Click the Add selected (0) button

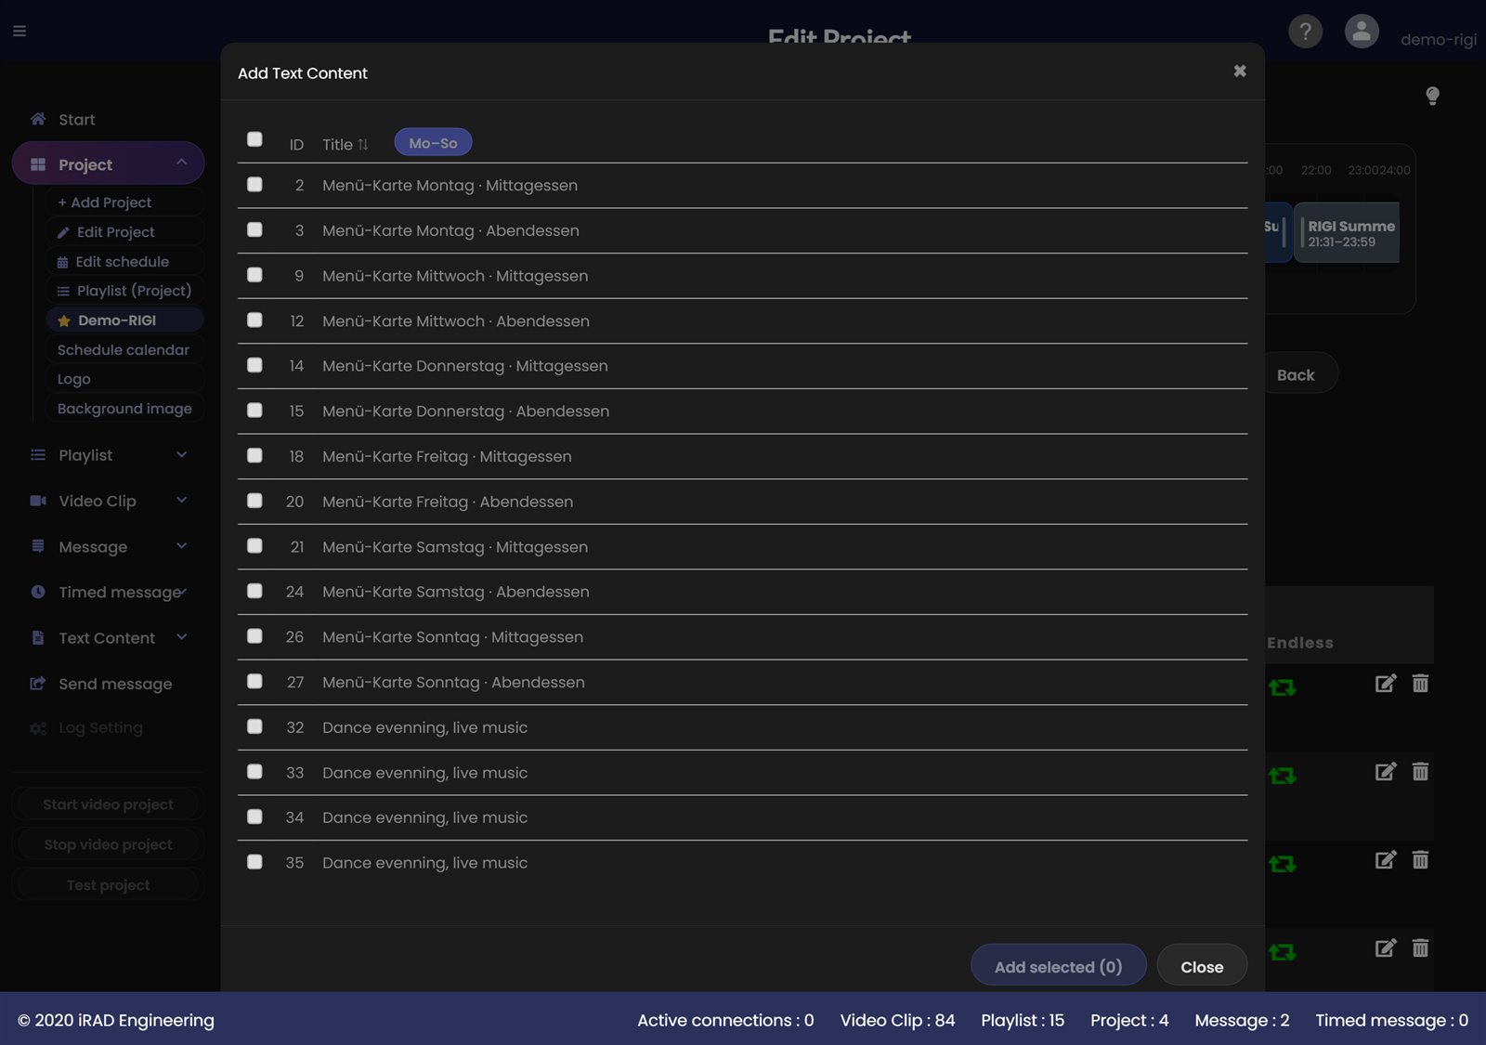click(x=1058, y=966)
